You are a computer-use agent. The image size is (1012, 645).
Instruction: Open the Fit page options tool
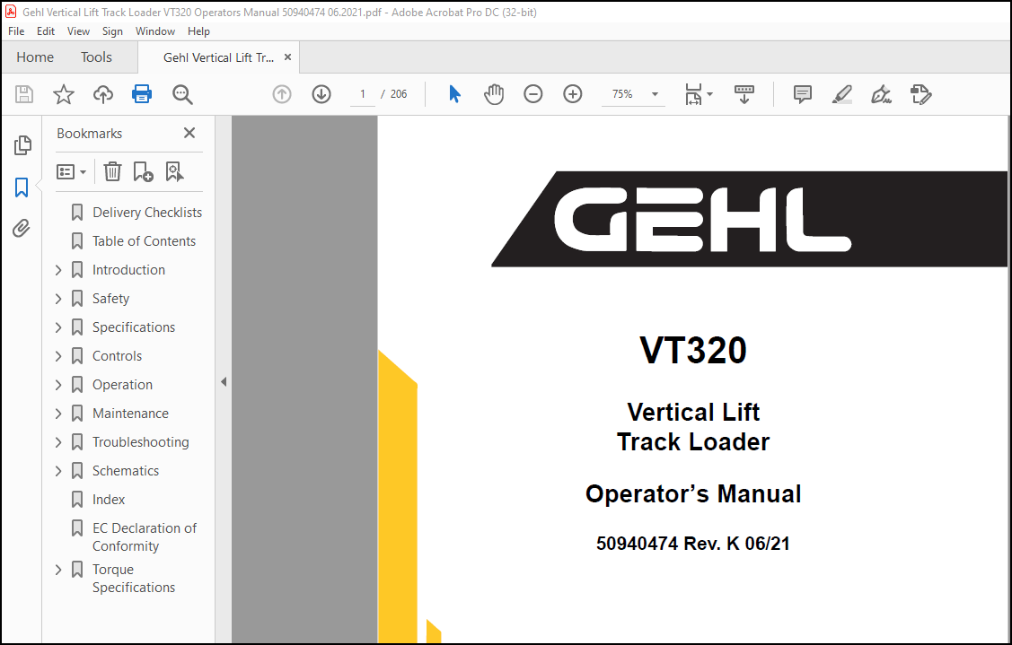(x=699, y=94)
